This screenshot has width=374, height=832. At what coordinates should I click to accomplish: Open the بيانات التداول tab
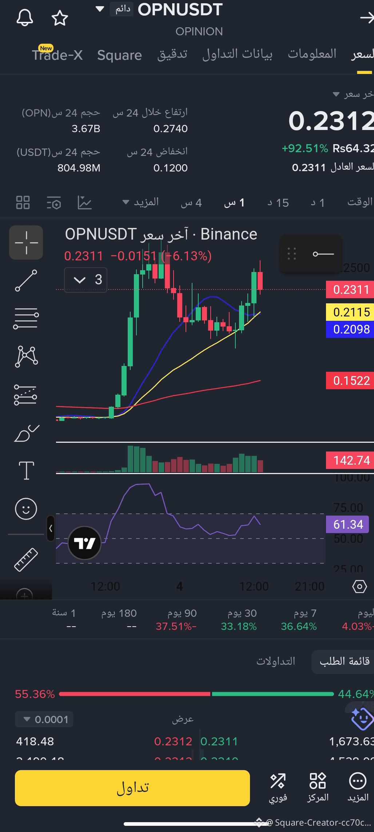(237, 54)
